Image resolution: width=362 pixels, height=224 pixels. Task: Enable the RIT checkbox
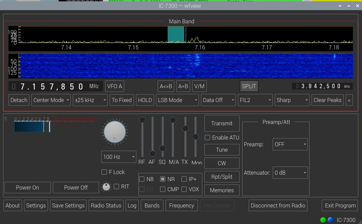(x=116, y=186)
